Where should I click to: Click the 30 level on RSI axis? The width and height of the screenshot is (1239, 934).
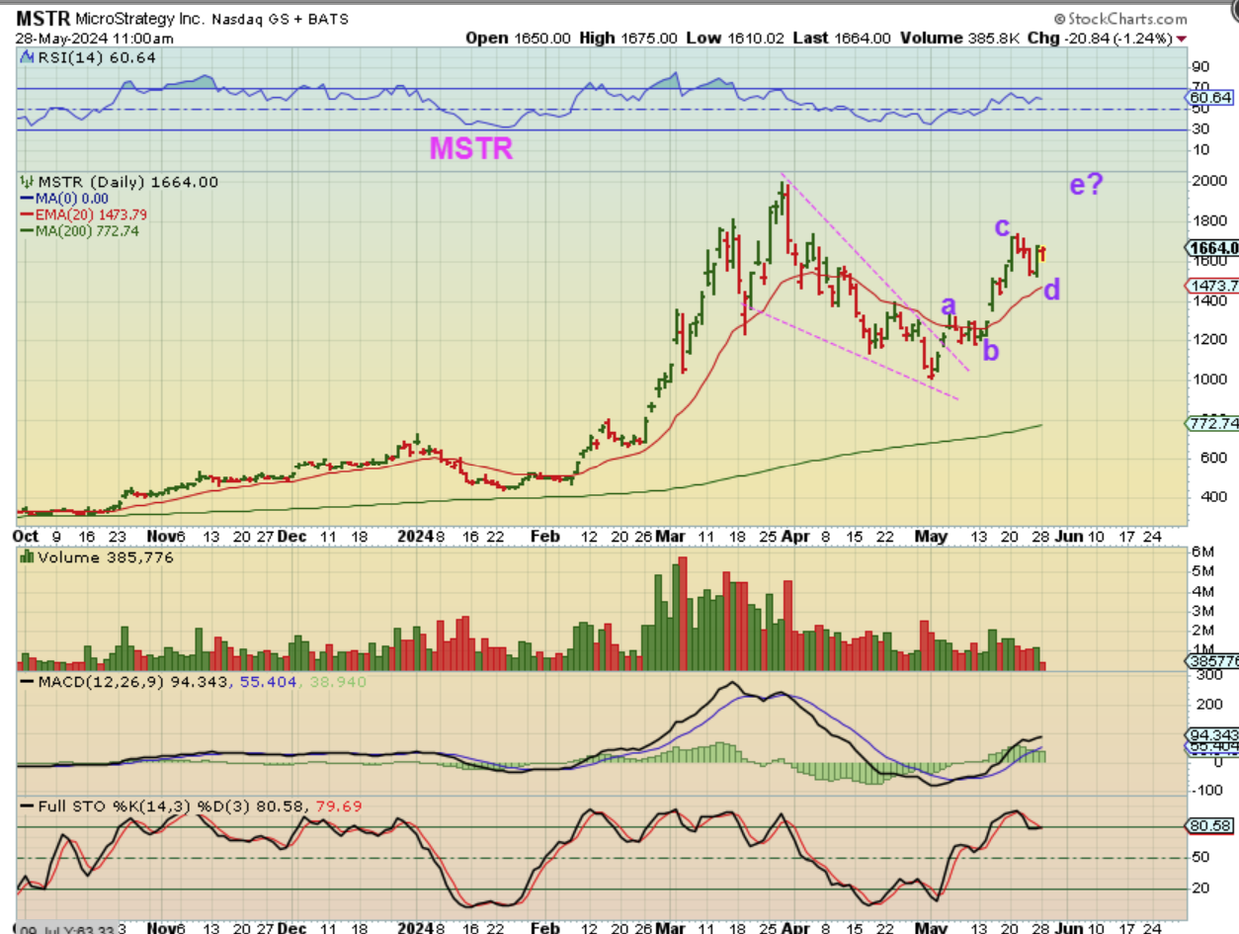pos(1200,129)
